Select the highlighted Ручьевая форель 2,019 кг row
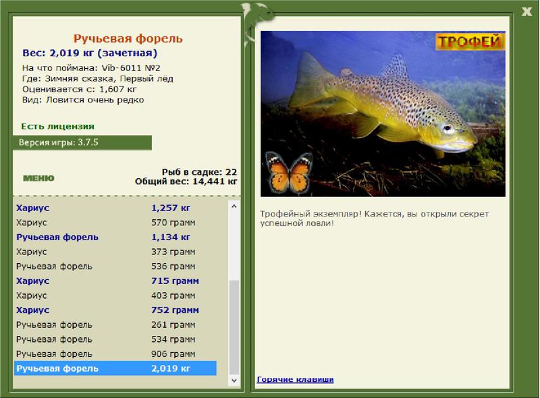540x398 pixels. click(115, 368)
